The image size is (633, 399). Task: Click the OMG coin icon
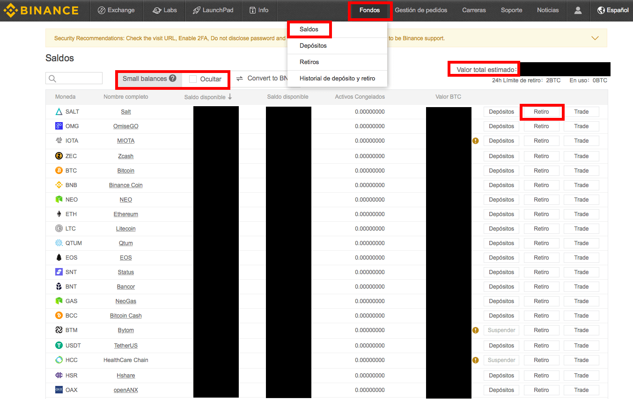pyautogui.click(x=59, y=126)
